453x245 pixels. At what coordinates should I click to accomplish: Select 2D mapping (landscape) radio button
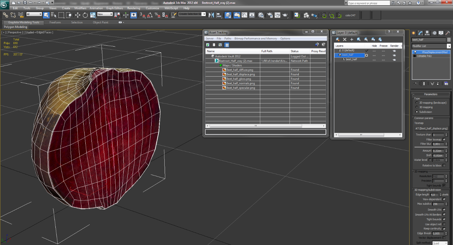coord(417,103)
